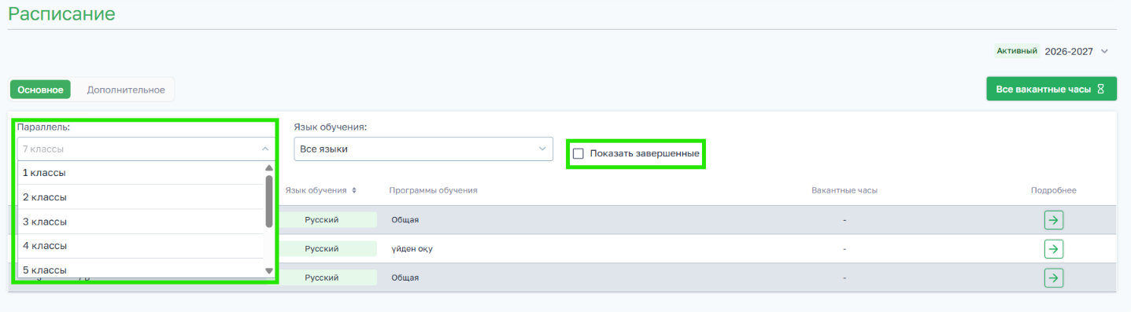Collapse the Параллель dropdown showing 7 классы
This screenshot has width=1131, height=312.
tap(146, 149)
